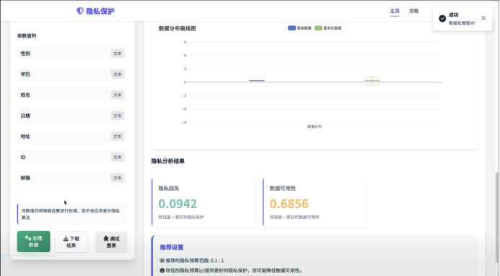The image size is (500, 276).
Task: Select the 日期 column row
Action: pos(72,116)
